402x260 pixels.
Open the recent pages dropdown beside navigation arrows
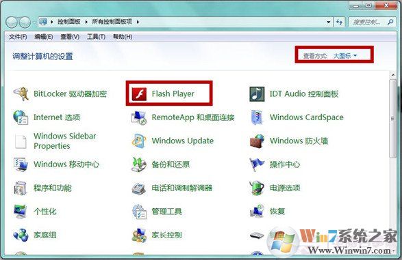[x=34, y=23]
